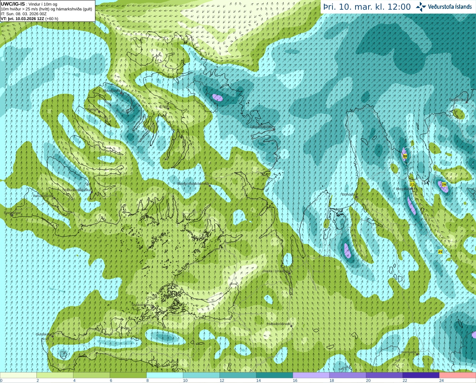
Task: Click the Patreksfjörður station marker
Action: [x=54, y=198]
